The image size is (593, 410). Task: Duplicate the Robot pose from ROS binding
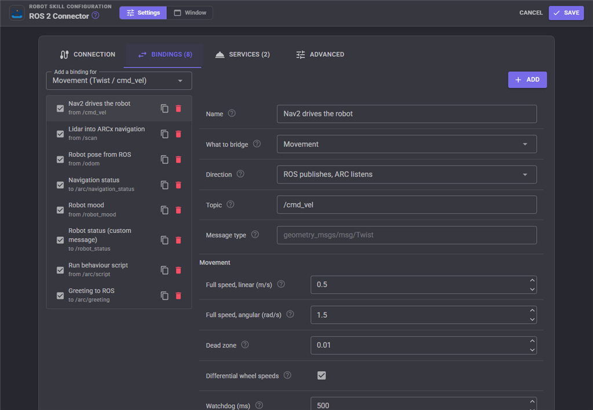click(x=164, y=159)
